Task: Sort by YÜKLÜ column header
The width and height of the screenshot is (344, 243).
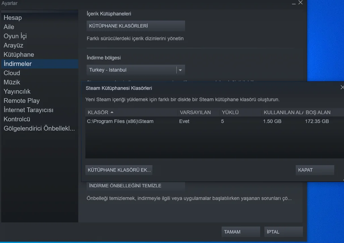Action: coord(241,112)
